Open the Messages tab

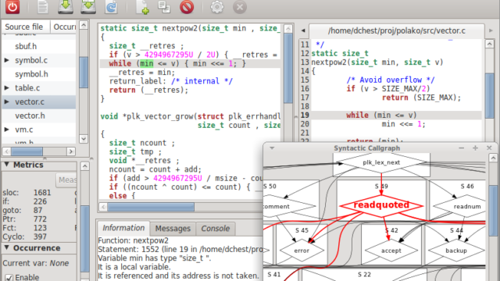click(173, 229)
